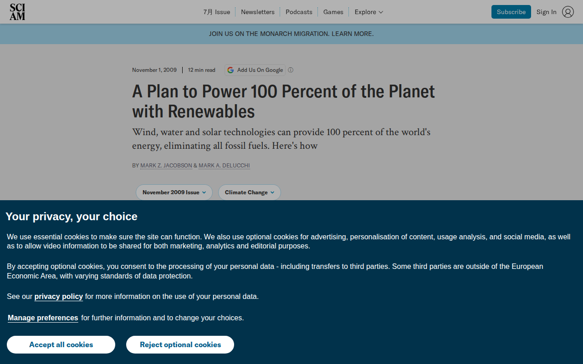Screen dimensions: 583x364
Task: Click the Google logo on the Add Us button
Action: pos(230,70)
